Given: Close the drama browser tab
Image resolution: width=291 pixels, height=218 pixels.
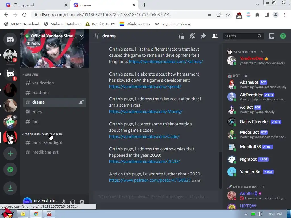Looking at the screenshot, I should tap(134, 5).
